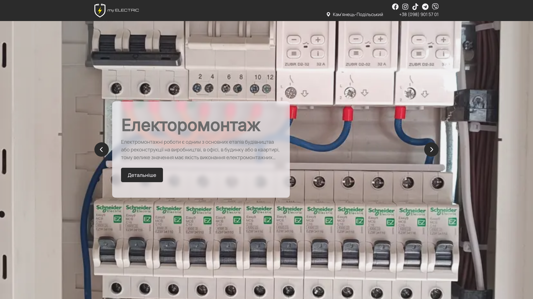Image resolution: width=533 pixels, height=299 pixels.
Task: Go to the next slide arrow
Action: point(431,149)
